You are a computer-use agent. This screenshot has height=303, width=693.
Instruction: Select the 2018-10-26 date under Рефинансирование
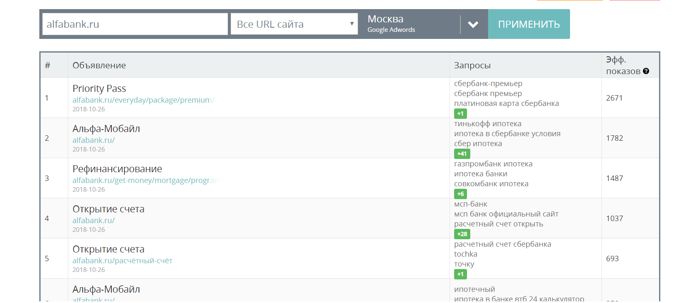pyautogui.click(x=89, y=190)
